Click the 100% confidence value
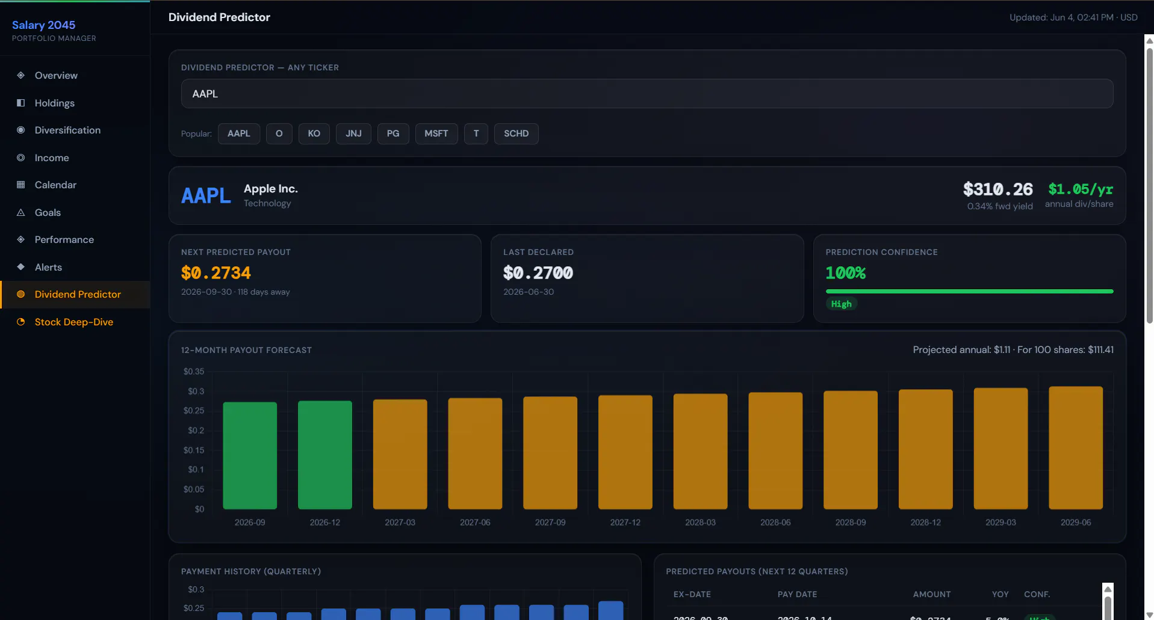The height and width of the screenshot is (620, 1154). coord(846,273)
